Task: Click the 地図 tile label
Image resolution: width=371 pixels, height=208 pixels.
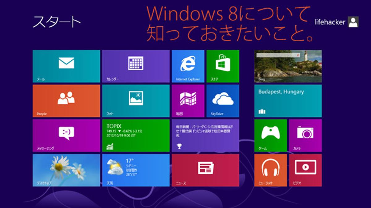Action: pos(179,114)
